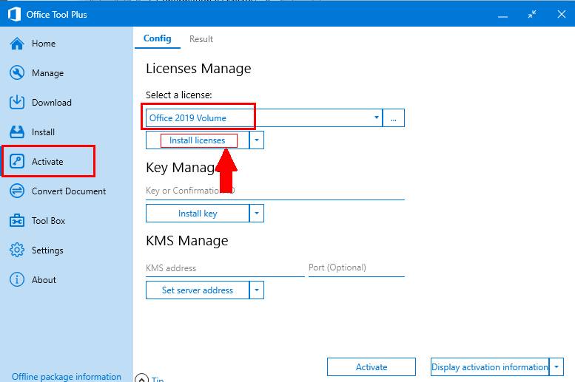
Task: Minimize the Office Tool Plus window
Action: [502, 16]
